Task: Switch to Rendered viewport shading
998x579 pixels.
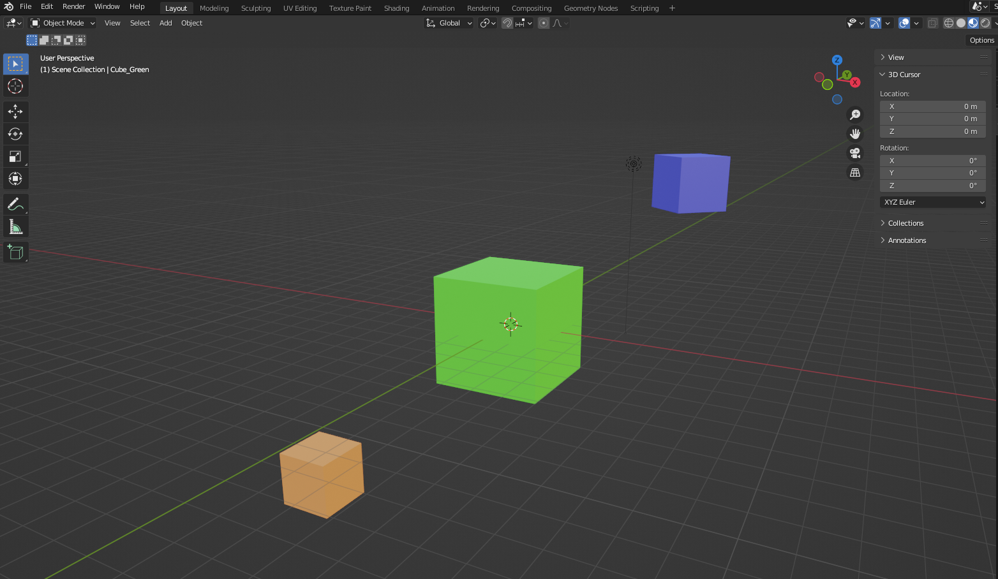Action: (985, 23)
